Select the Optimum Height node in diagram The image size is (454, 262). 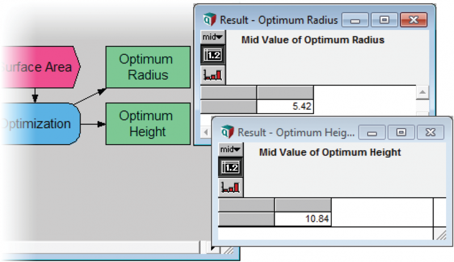[x=148, y=124]
